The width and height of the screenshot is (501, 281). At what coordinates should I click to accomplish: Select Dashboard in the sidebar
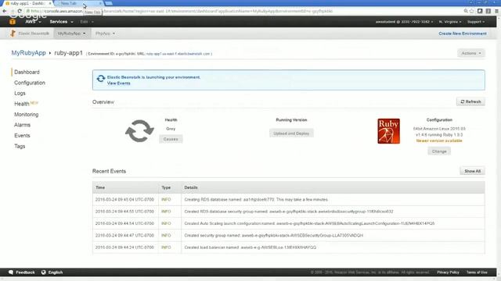pos(27,73)
